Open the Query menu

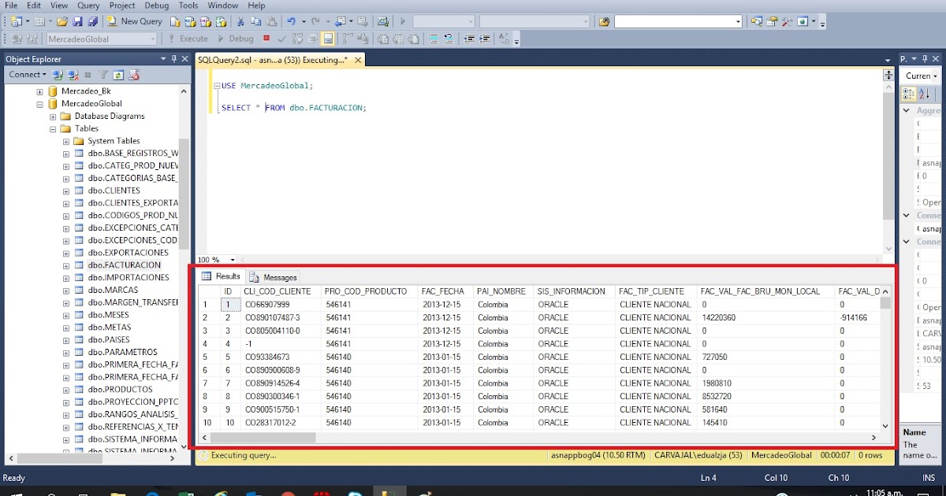(88, 6)
